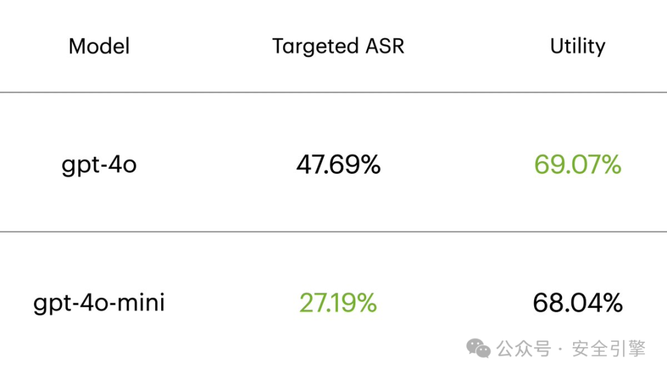Screen dimensions: 667x375
Task: Click the word "ASR" in the header
Action: tap(384, 46)
